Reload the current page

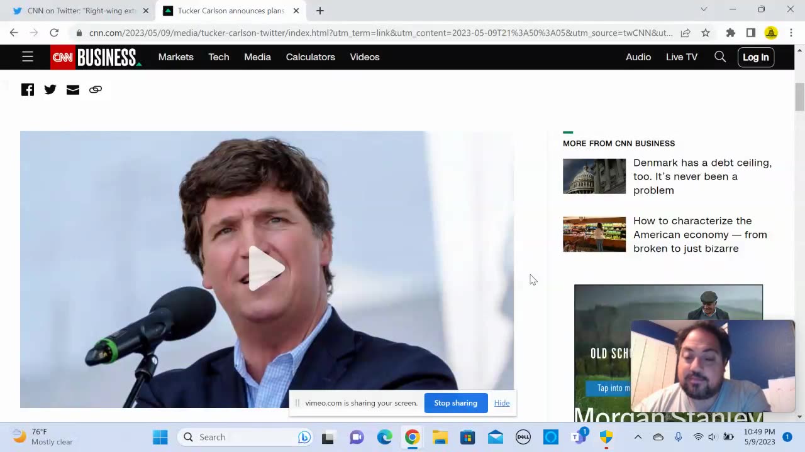tap(54, 33)
